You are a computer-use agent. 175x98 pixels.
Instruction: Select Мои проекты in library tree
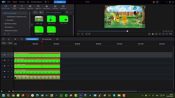click(x=9, y=27)
